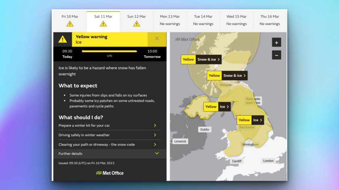Open 'Clearing your path or driveway' snow code link
This screenshot has width=339, height=190.
(x=110, y=144)
